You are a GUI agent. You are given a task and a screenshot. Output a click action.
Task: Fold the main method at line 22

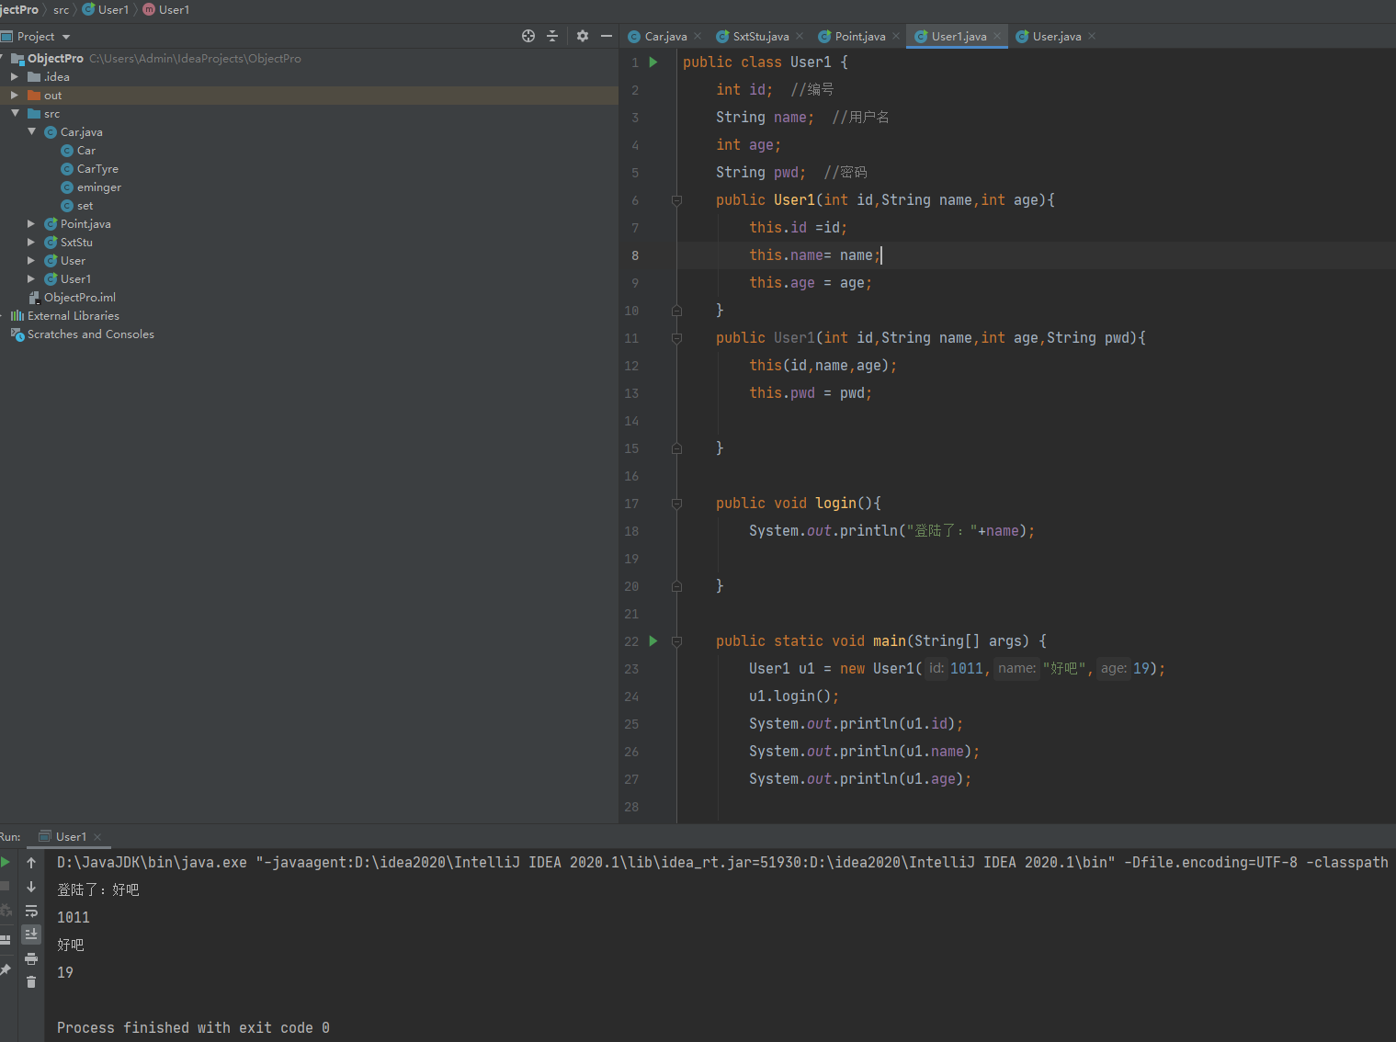[677, 641]
